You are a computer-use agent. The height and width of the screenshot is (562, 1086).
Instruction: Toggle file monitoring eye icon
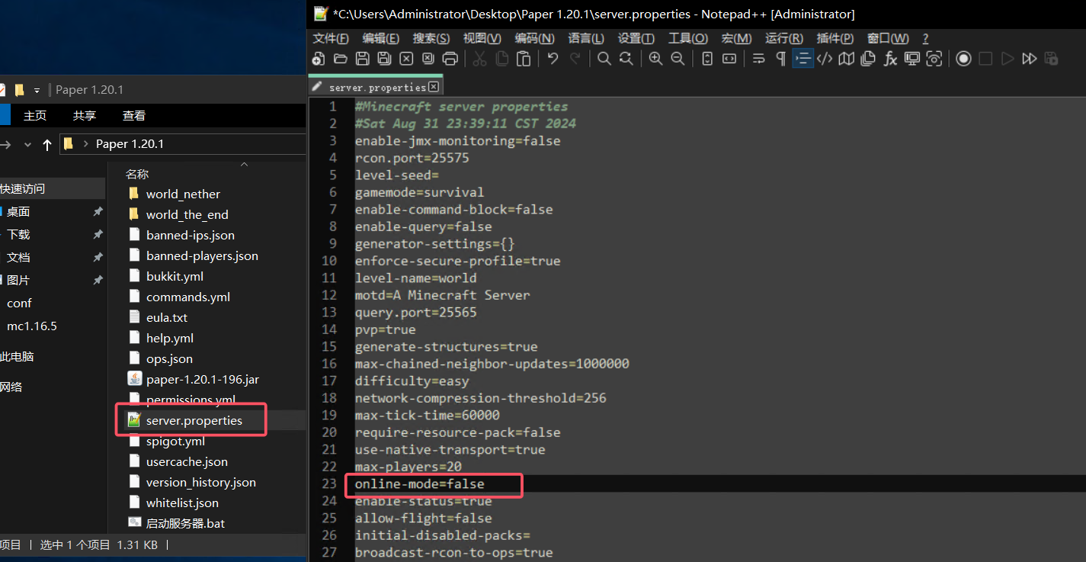point(934,59)
